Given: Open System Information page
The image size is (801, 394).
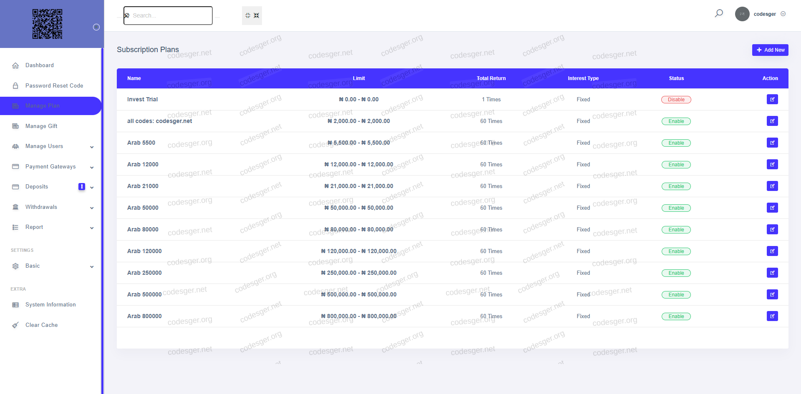Looking at the screenshot, I should coord(50,305).
